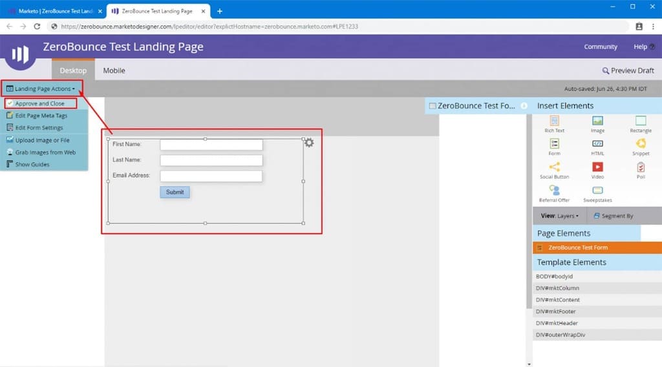This screenshot has width=662, height=367.
Task: Select DIV#mktContent template element
Action: 597,300
